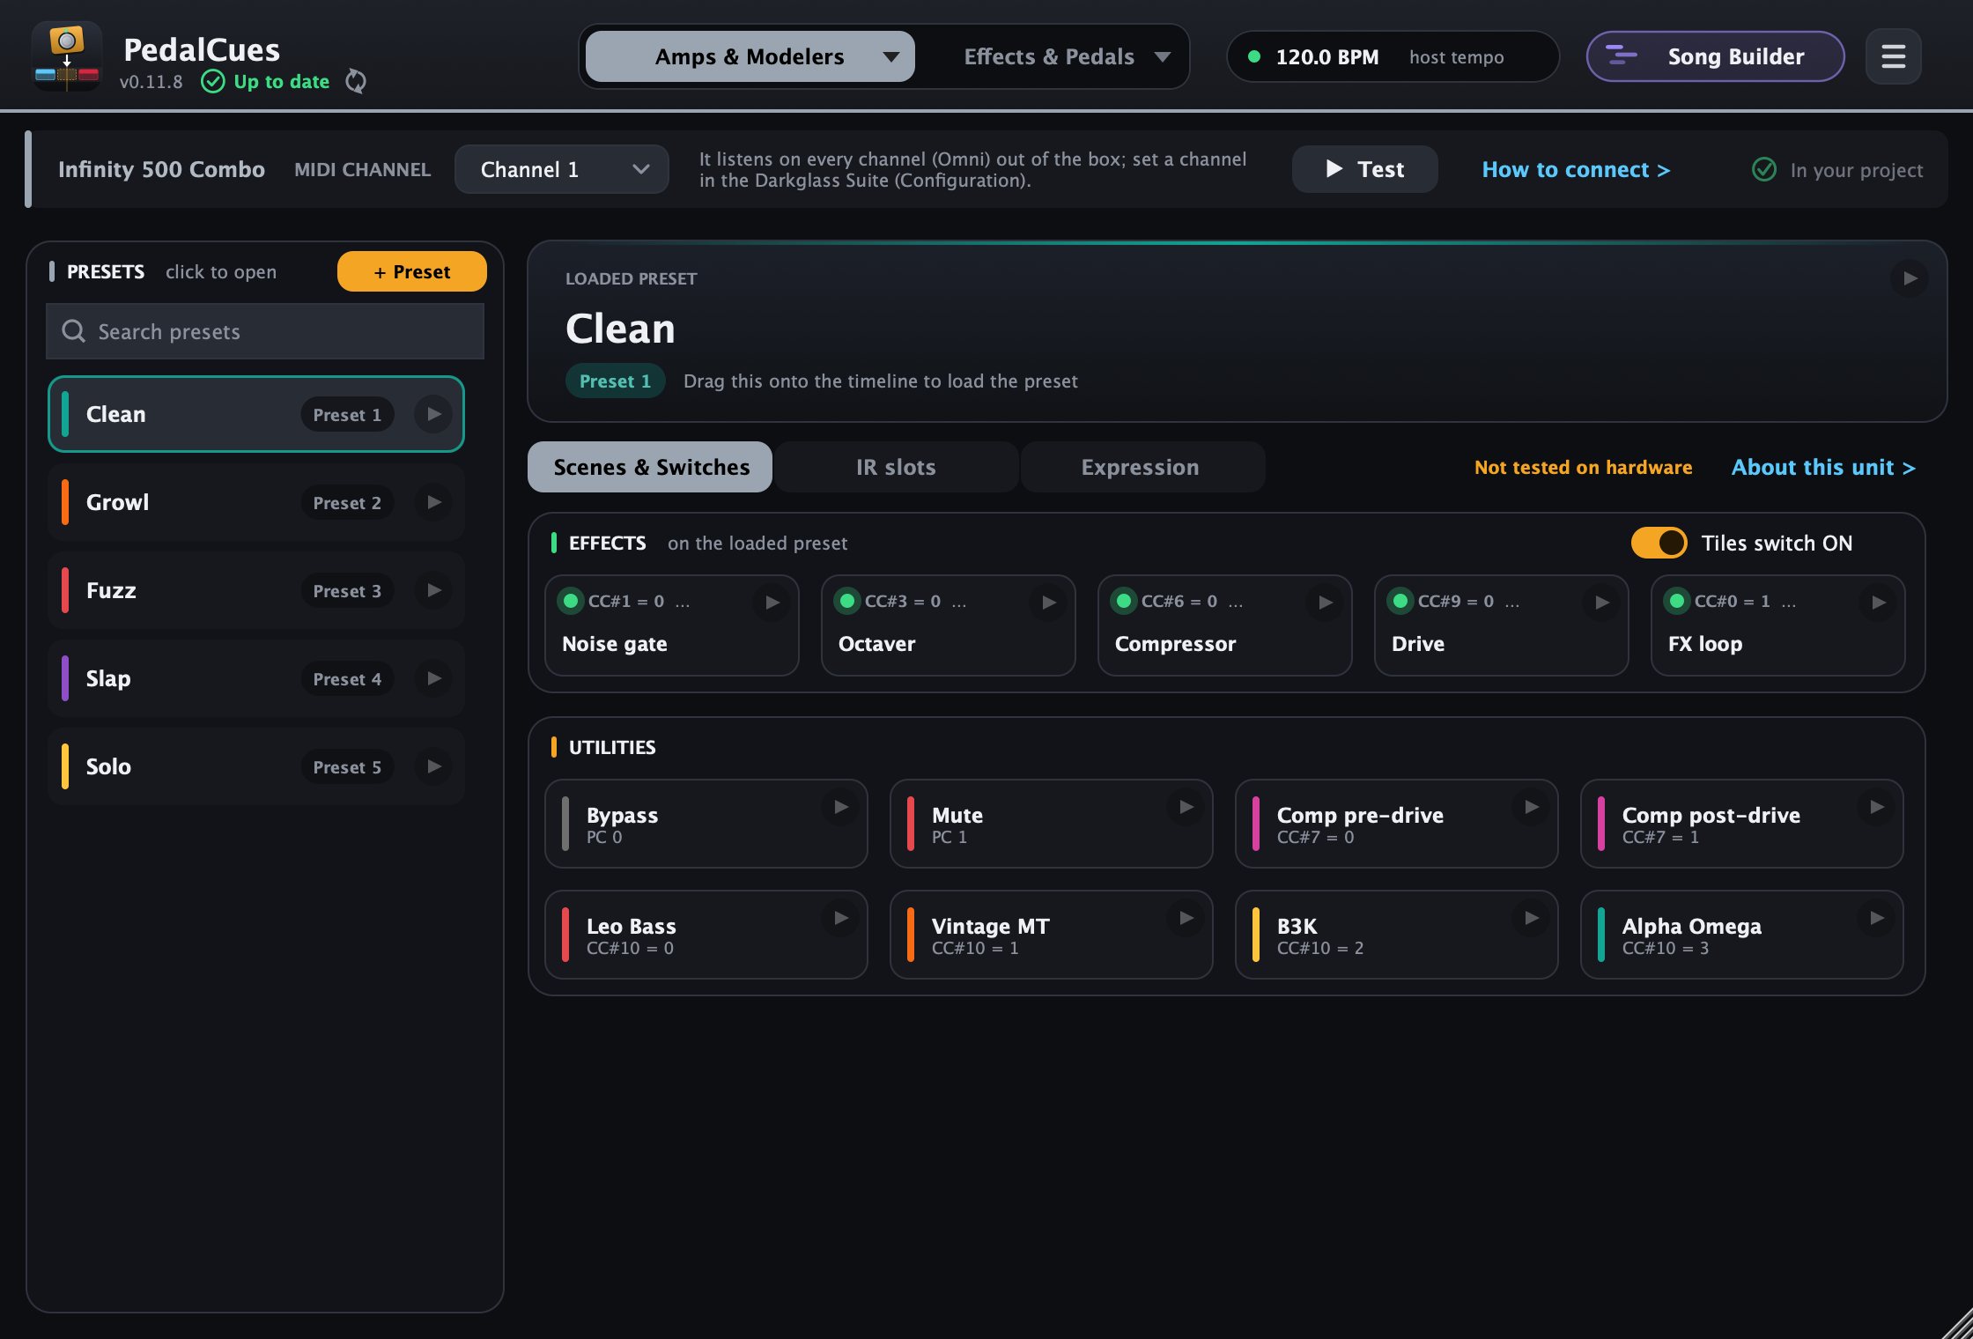
Task: Toggle the Octaver green state dot
Action: click(x=847, y=601)
